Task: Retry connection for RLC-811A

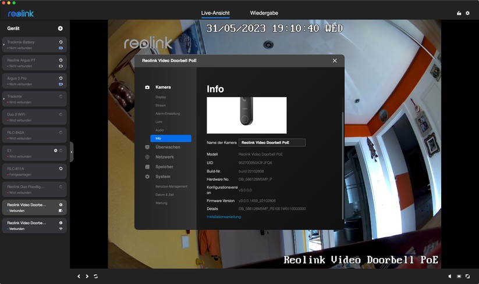Action: point(61,168)
